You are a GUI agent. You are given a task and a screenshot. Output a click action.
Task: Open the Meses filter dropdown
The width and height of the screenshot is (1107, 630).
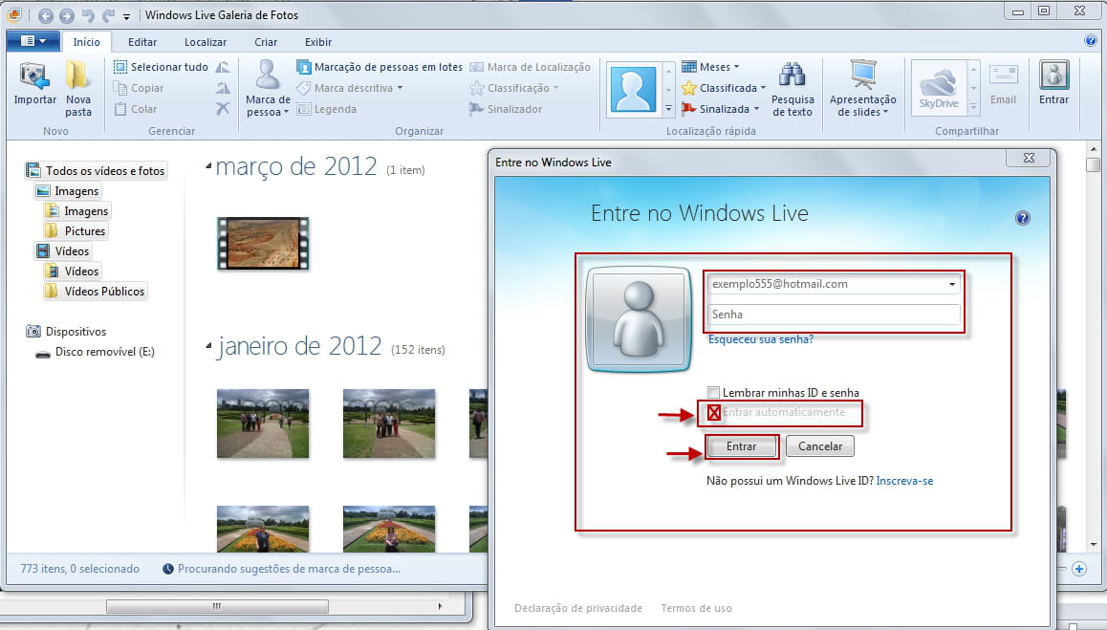click(x=712, y=67)
